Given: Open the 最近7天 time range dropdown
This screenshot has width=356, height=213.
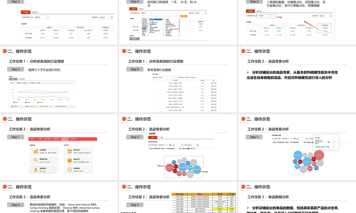Looking at the screenshot, I should [x=201, y=13].
